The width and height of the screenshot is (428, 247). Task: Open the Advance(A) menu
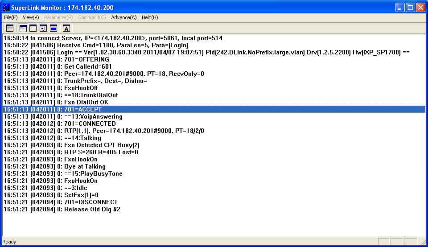point(123,17)
